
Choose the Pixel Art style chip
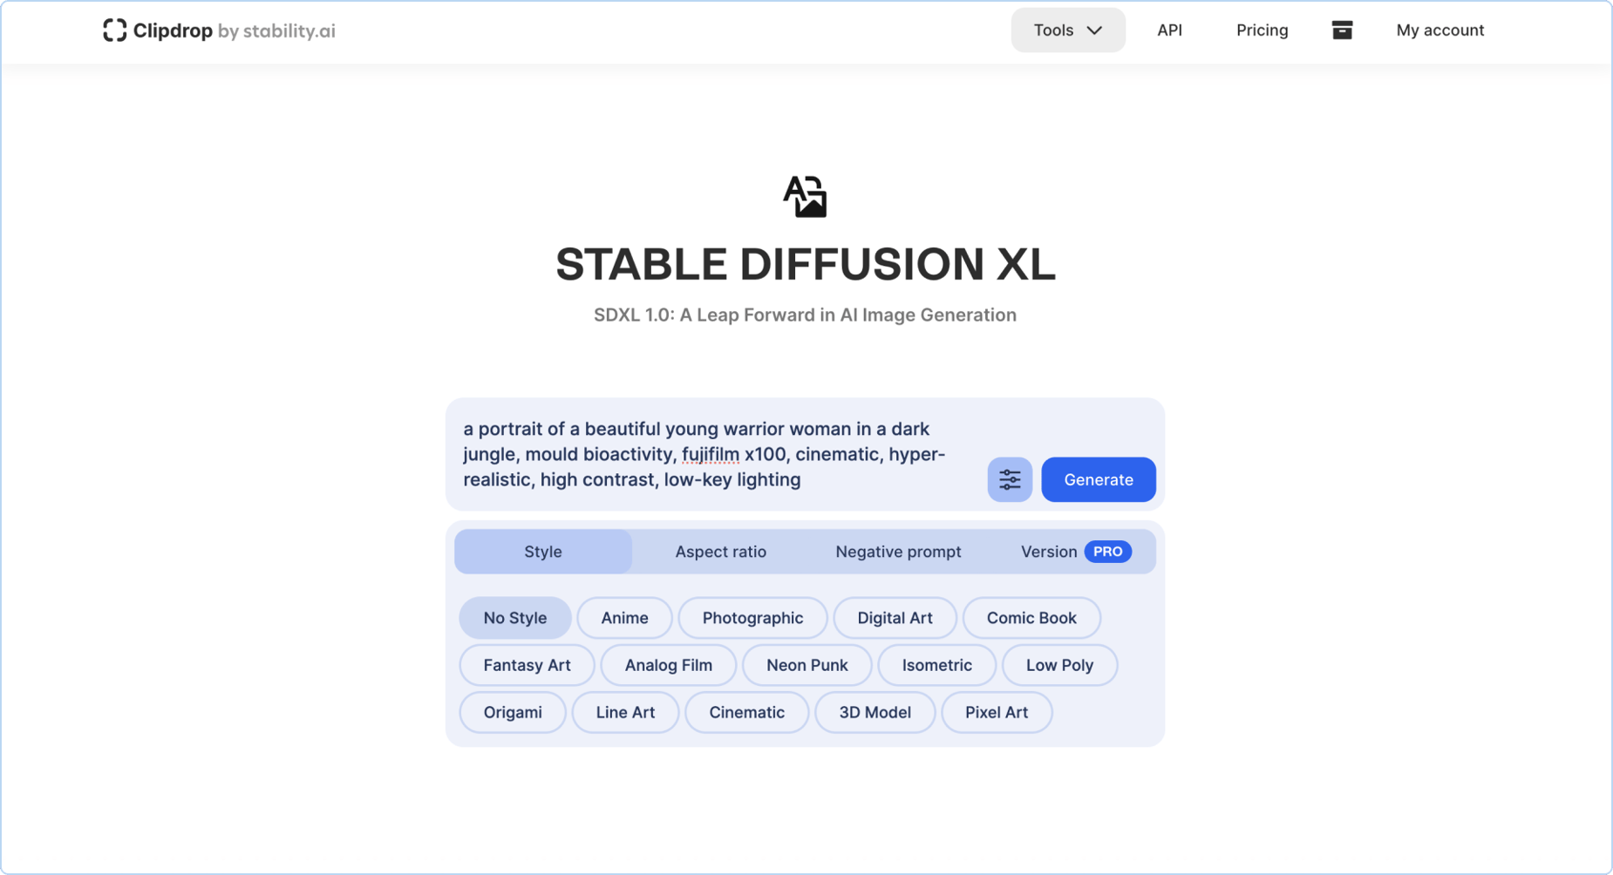coord(996,712)
